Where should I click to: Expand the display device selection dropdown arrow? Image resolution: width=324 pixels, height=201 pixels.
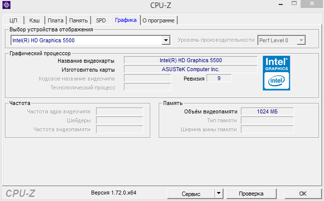pos(166,40)
